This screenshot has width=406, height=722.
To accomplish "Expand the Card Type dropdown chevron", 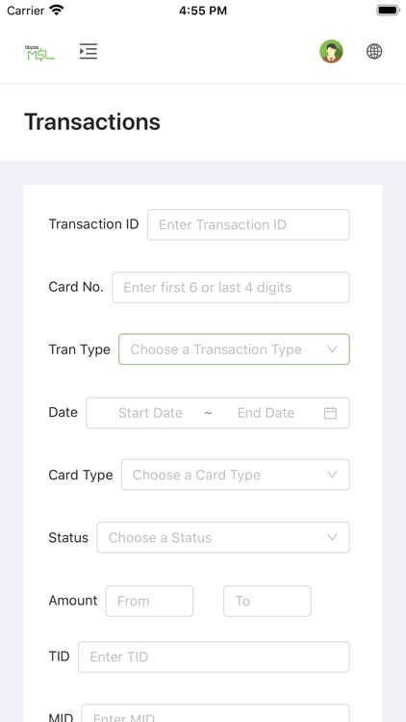I will 332,475.
